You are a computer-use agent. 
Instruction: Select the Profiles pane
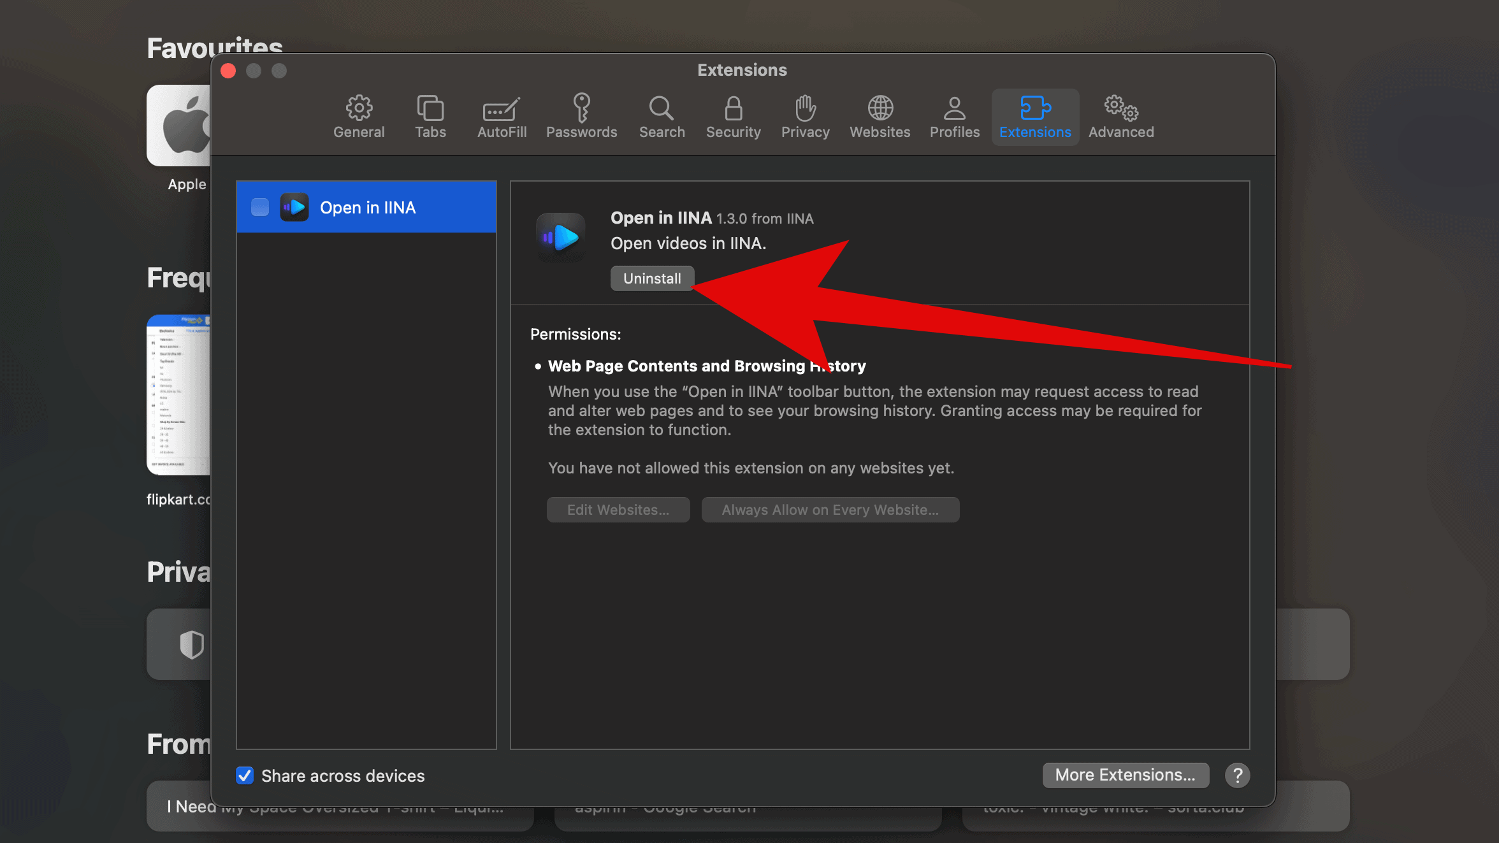954,117
